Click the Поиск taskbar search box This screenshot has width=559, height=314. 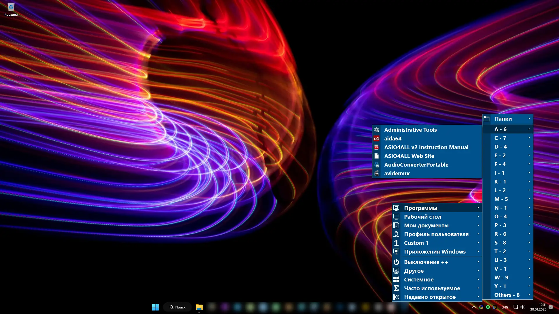click(x=177, y=307)
